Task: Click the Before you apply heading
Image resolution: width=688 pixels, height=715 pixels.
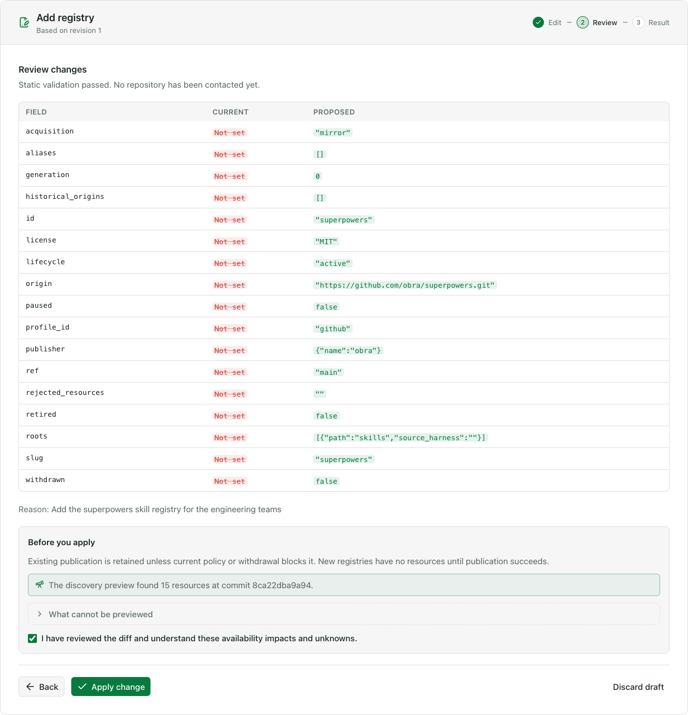Action: 61,542
